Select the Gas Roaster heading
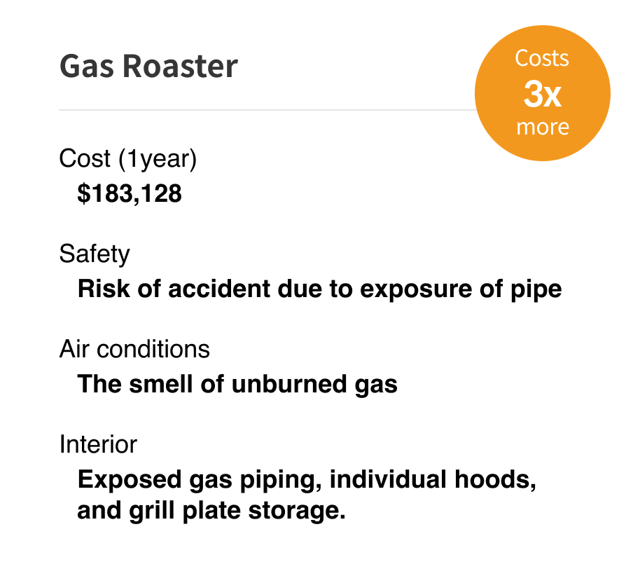633x583 pixels. 148,67
